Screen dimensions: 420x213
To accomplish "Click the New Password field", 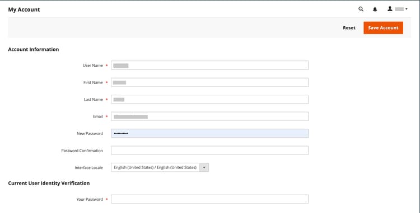I will click(210, 133).
